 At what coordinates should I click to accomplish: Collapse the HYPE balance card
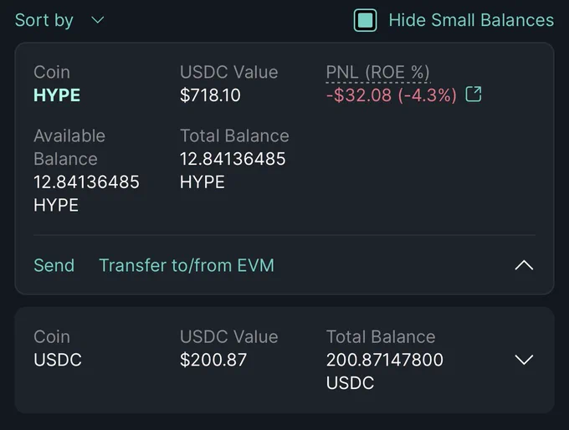click(524, 265)
